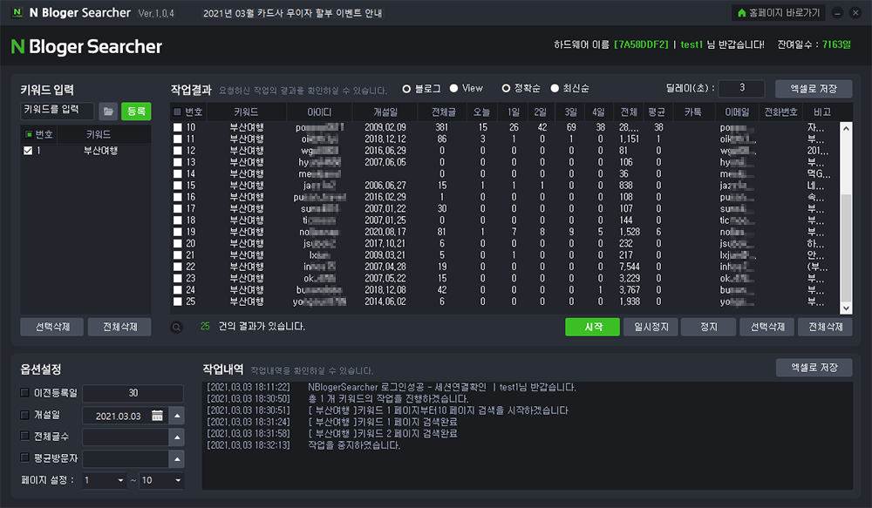Click 전체삭제 under the keyword list
The image size is (872, 508).
tap(119, 327)
